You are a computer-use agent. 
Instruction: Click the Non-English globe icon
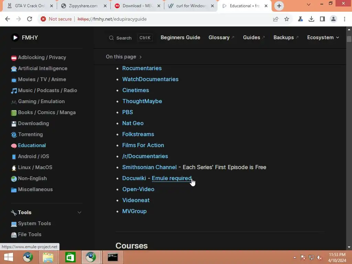[x=14, y=179]
